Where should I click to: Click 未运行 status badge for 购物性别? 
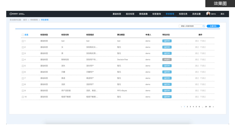pos(167,59)
